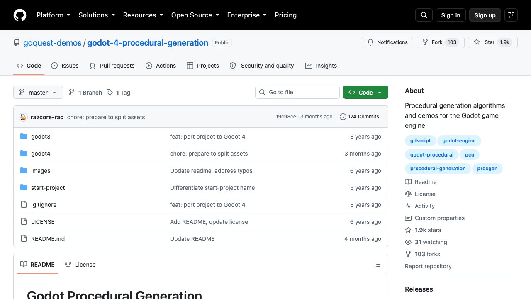Screen dimensions: 531x299
Task: Open the green Code dropdown
Action: (x=365, y=92)
